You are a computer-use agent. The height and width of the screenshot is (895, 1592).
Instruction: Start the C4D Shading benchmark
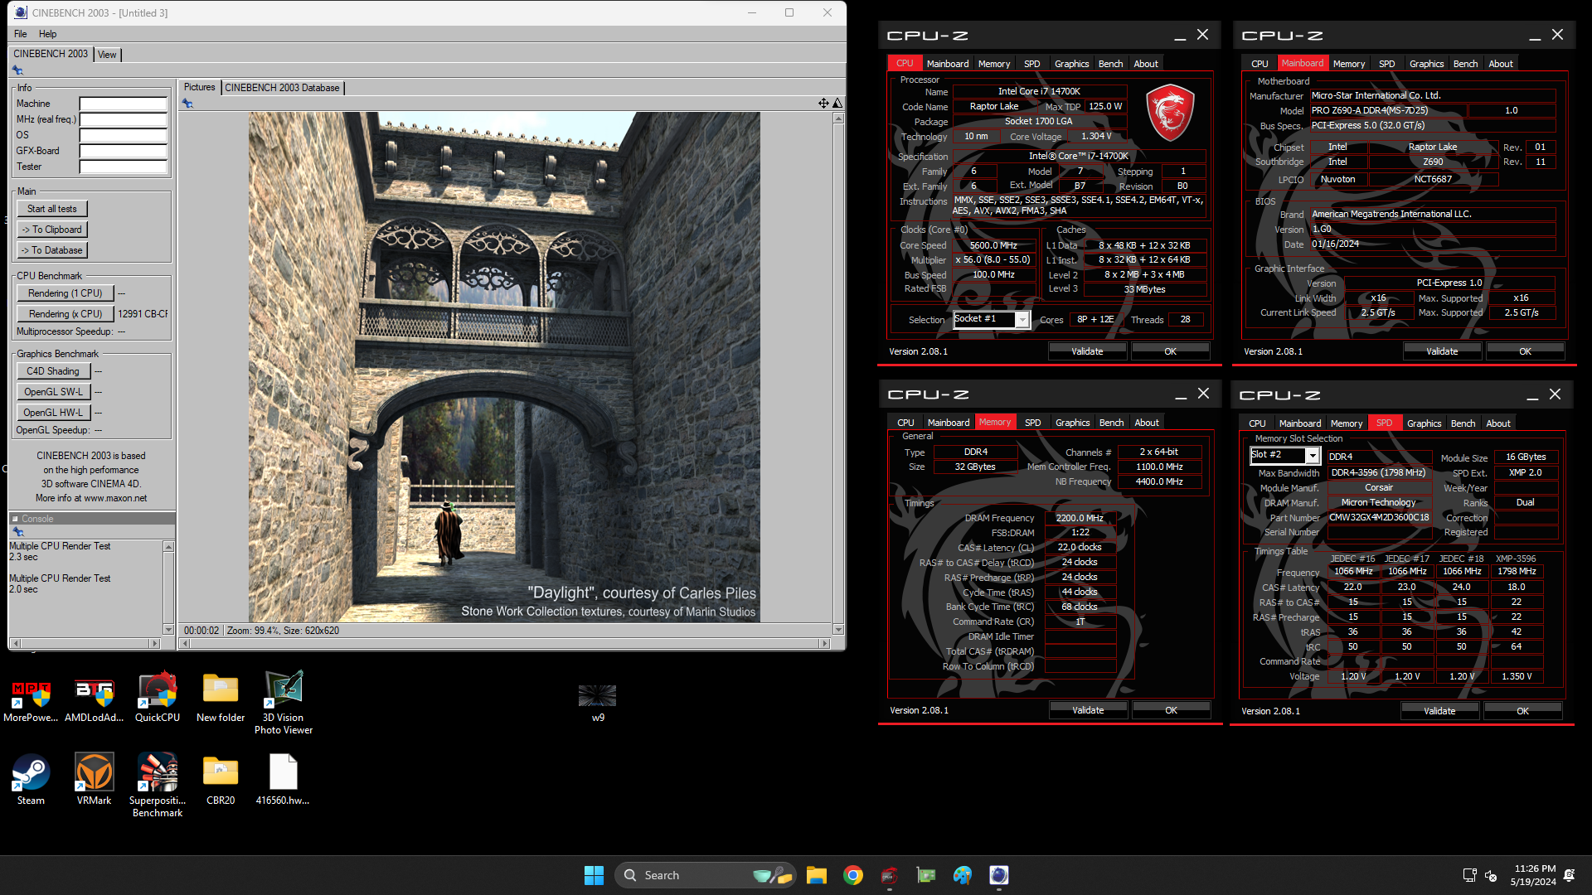pos(53,371)
